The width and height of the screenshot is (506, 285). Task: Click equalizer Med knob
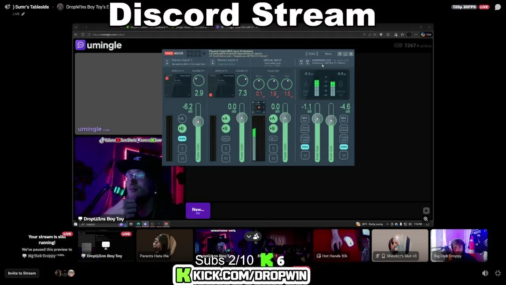[273, 84]
